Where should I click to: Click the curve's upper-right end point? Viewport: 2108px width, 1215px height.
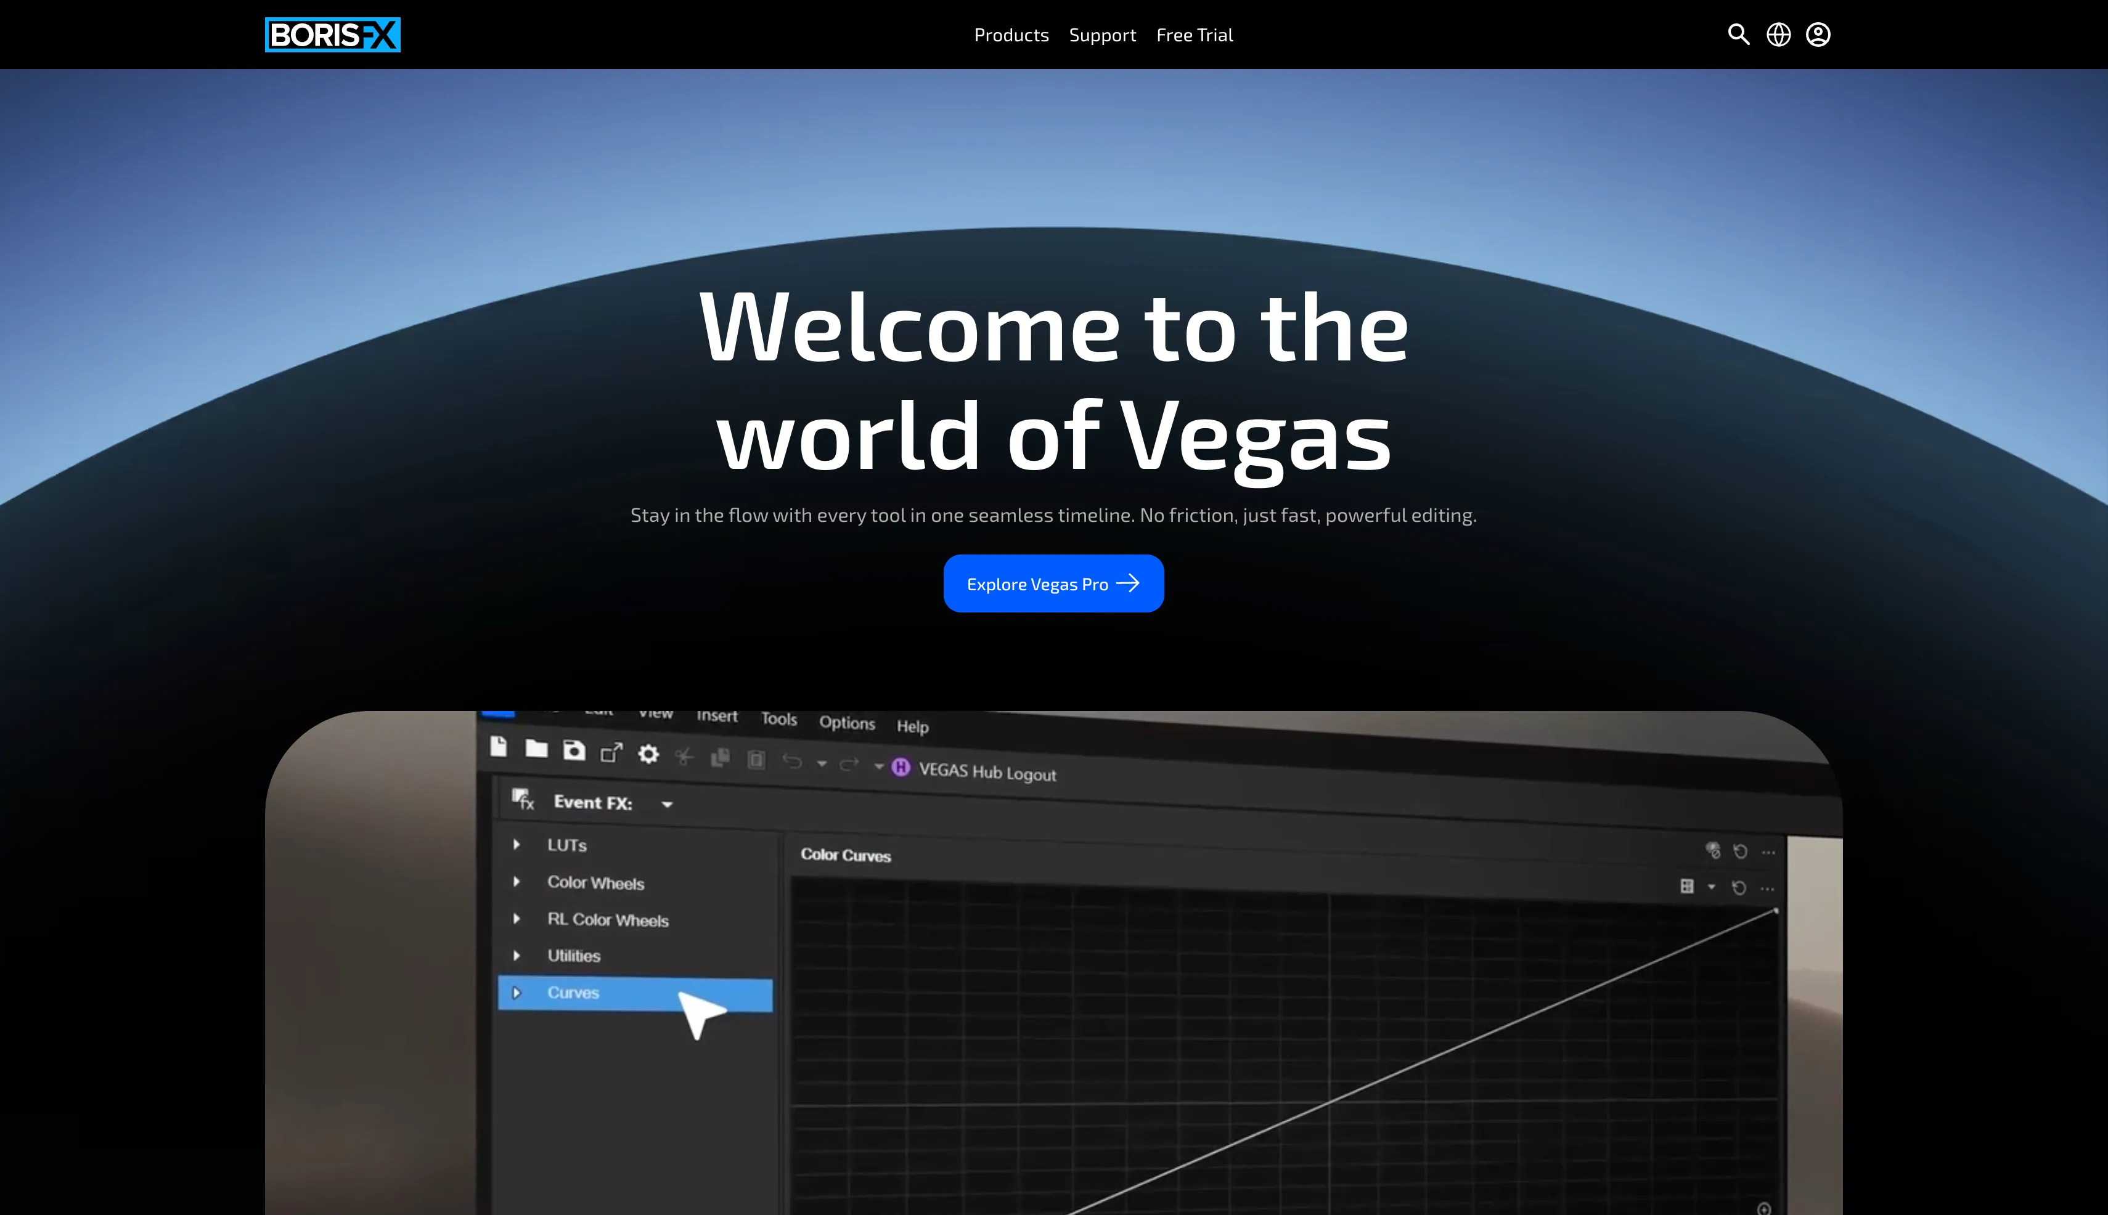(x=1775, y=911)
